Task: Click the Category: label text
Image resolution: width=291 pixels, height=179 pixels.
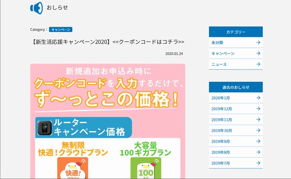Action: tap(39, 30)
